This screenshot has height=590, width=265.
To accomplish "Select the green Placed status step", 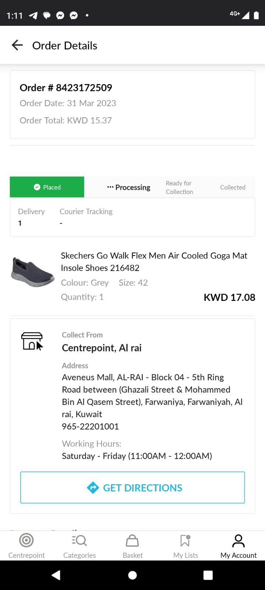I will 47,187.
